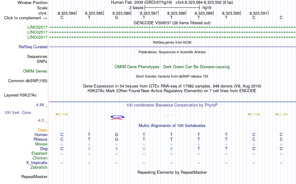This screenshot has height=184, width=296.
Task: Select the Zebrafish species label
Action: point(39,167)
